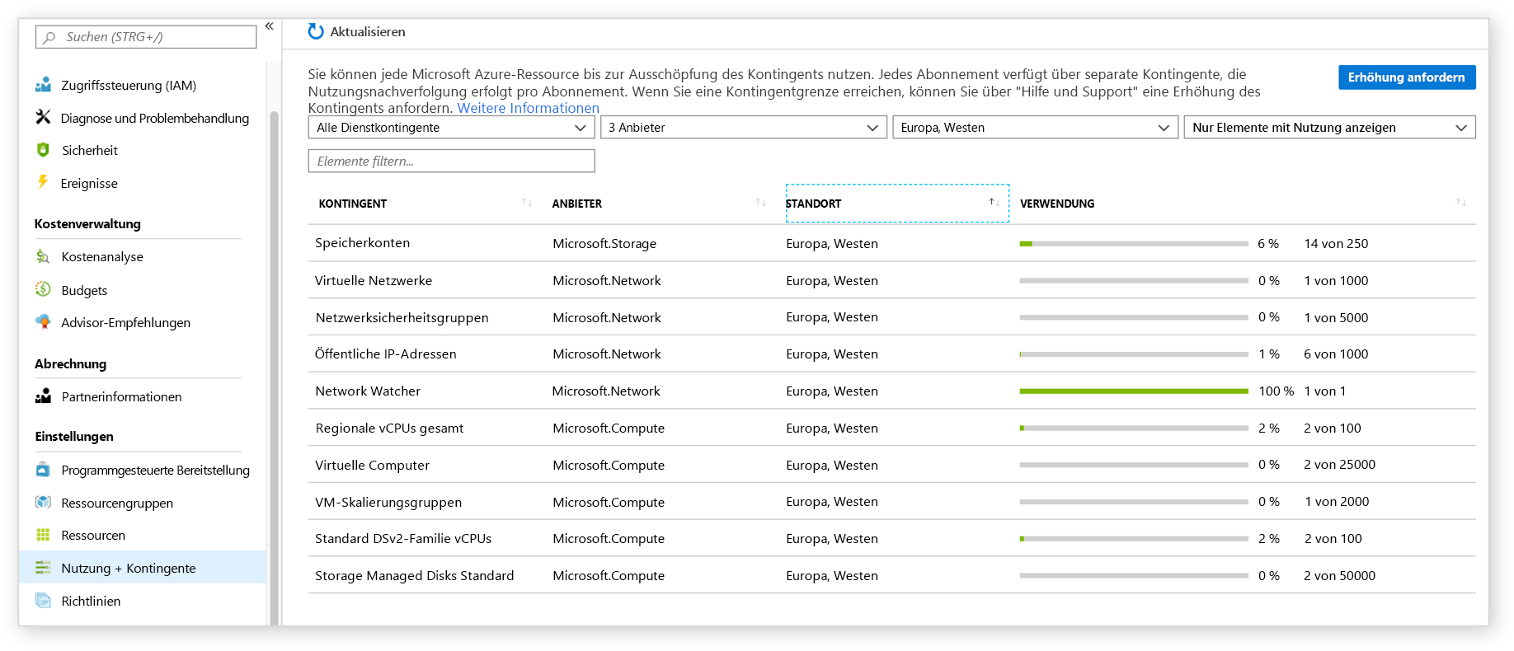The width and height of the screenshot is (1514, 651).
Task: Select the Virtuelle Computer row name
Action: pos(372,466)
